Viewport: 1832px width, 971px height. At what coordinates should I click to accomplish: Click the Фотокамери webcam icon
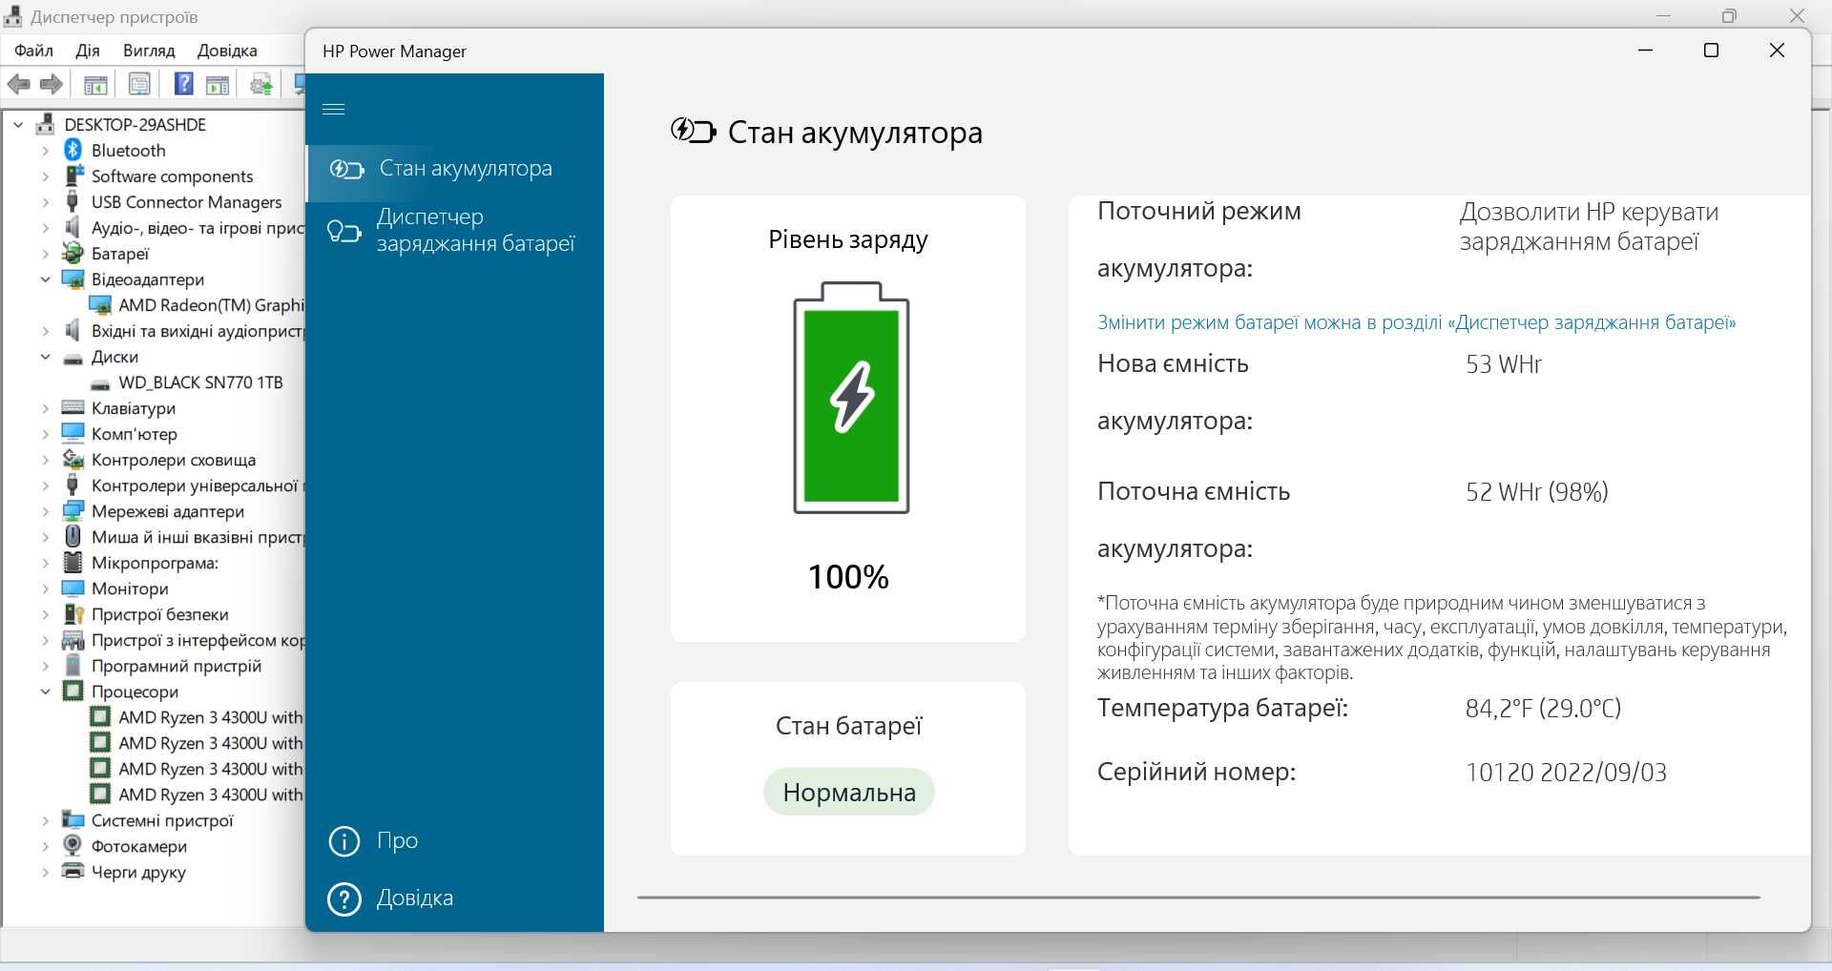(73, 845)
